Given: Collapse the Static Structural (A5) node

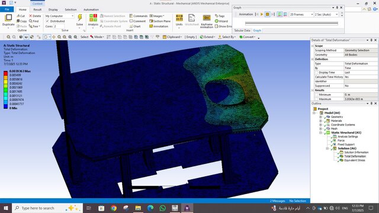Looking at the screenshot, I should [321, 133].
